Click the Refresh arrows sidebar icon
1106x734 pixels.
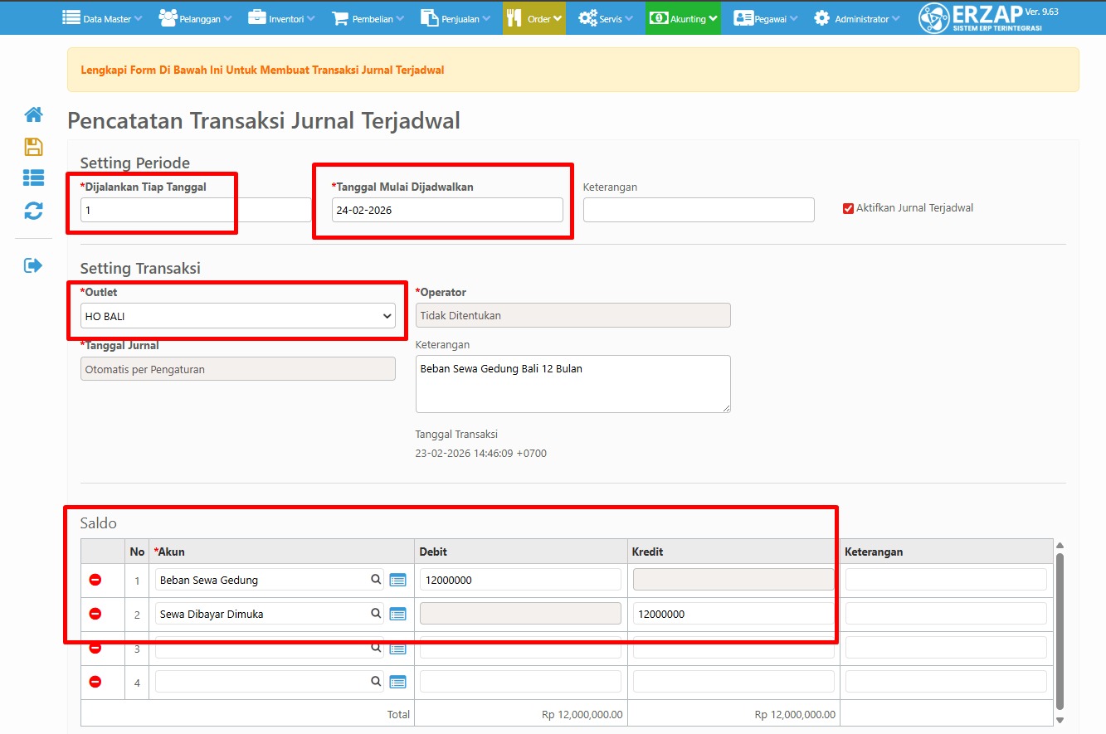(x=33, y=211)
